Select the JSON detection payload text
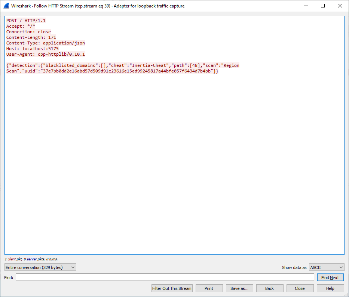The width and height of the screenshot is (349, 297). pos(123,68)
